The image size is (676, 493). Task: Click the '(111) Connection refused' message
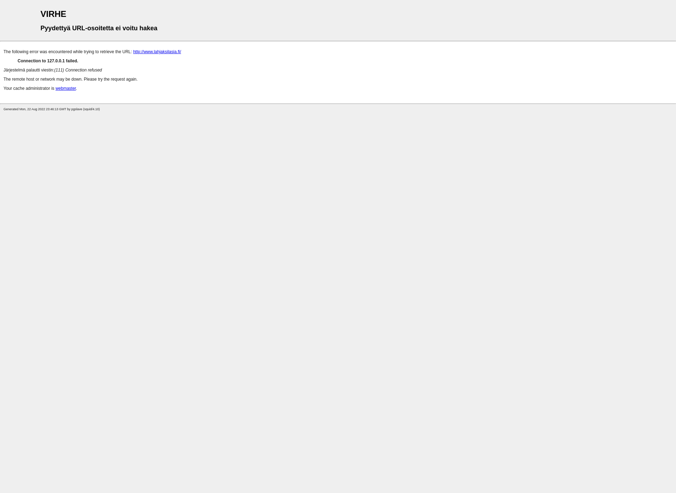(78, 70)
